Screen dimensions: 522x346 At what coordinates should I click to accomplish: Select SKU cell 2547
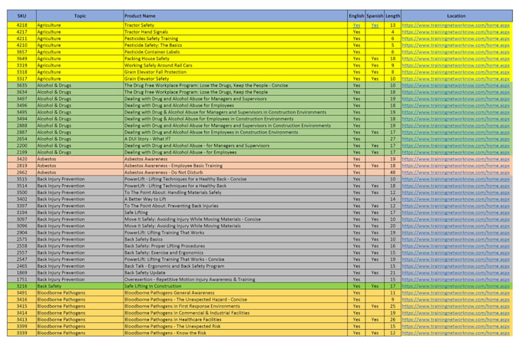(x=21, y=259)
